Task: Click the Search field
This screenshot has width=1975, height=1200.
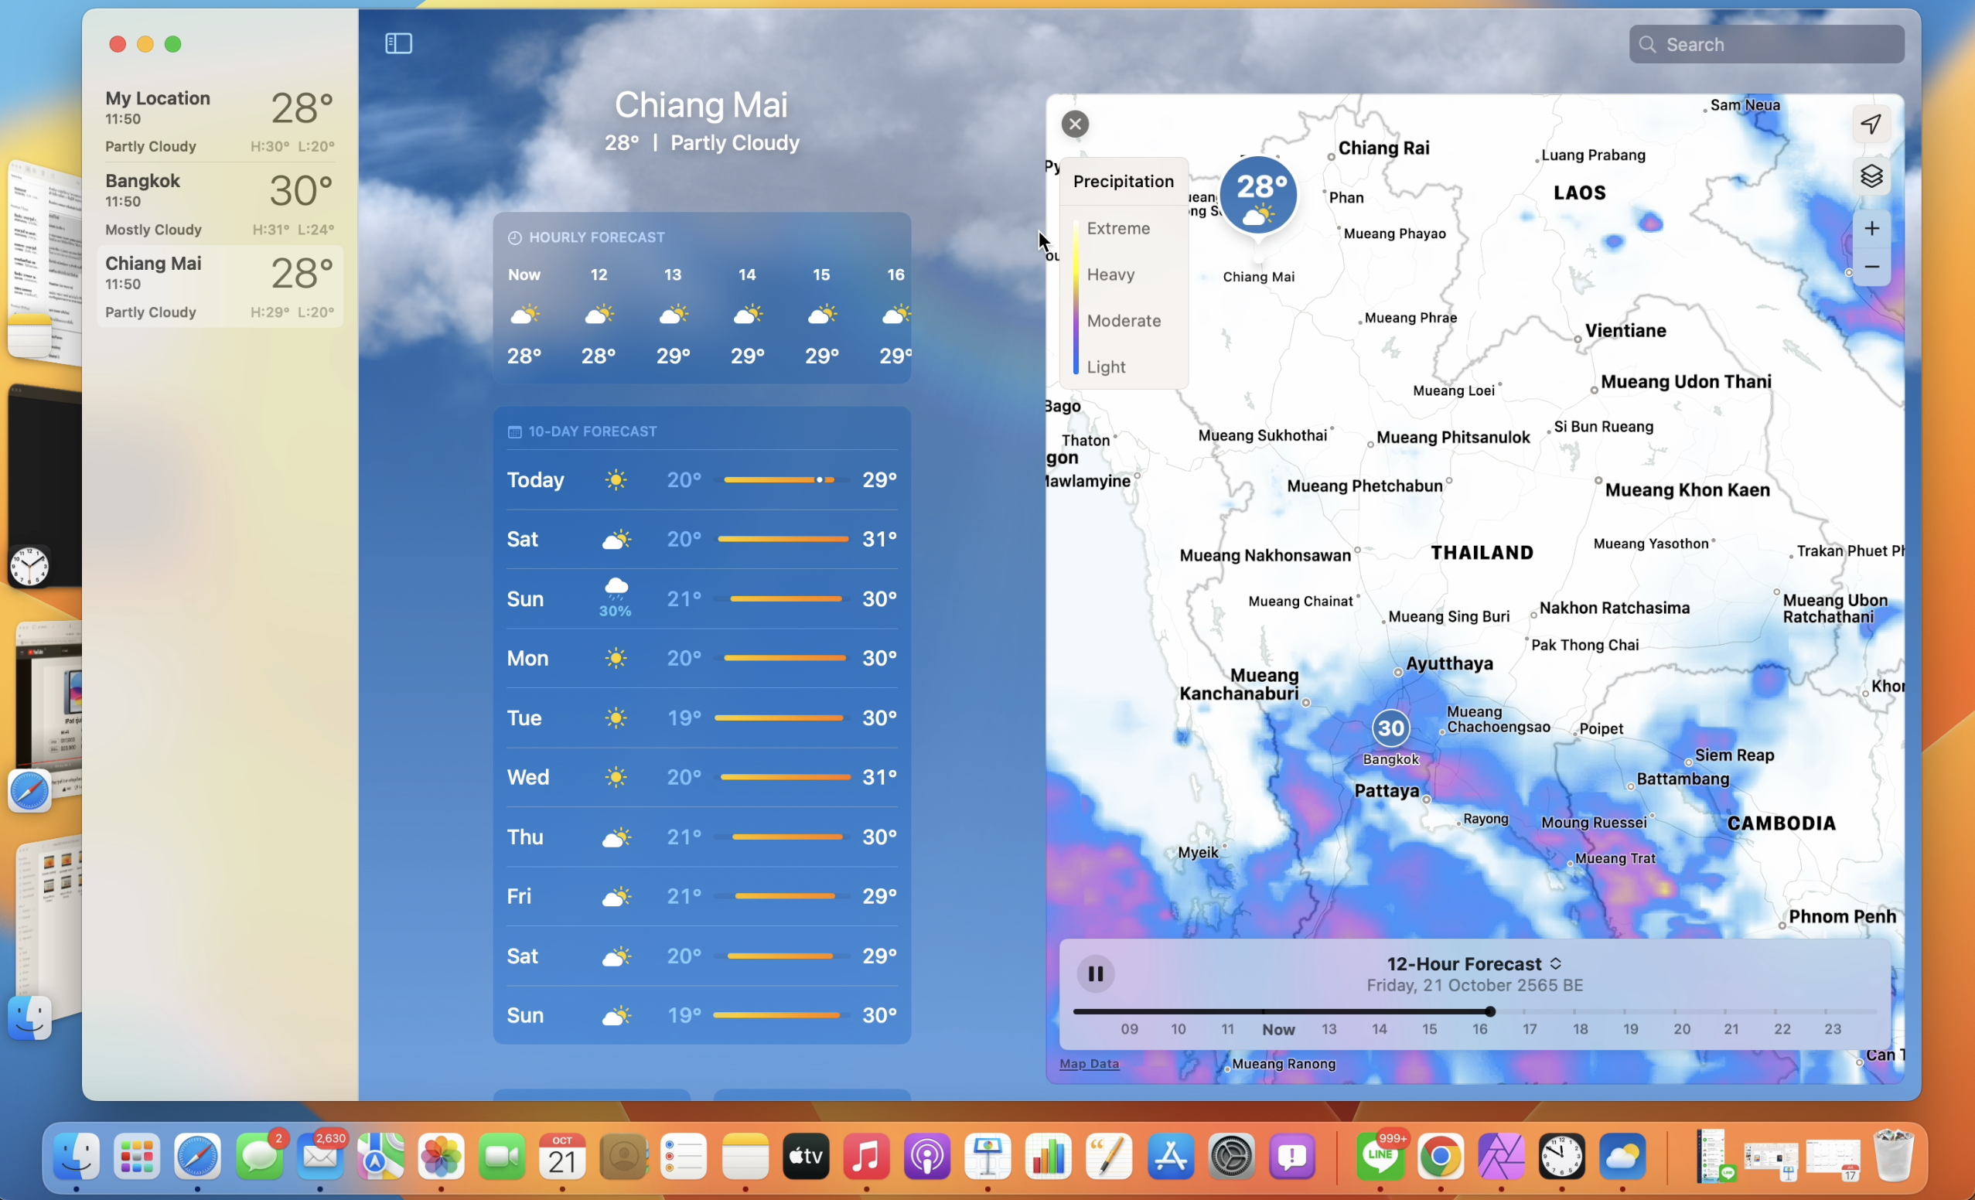Action: [1767, 44]
